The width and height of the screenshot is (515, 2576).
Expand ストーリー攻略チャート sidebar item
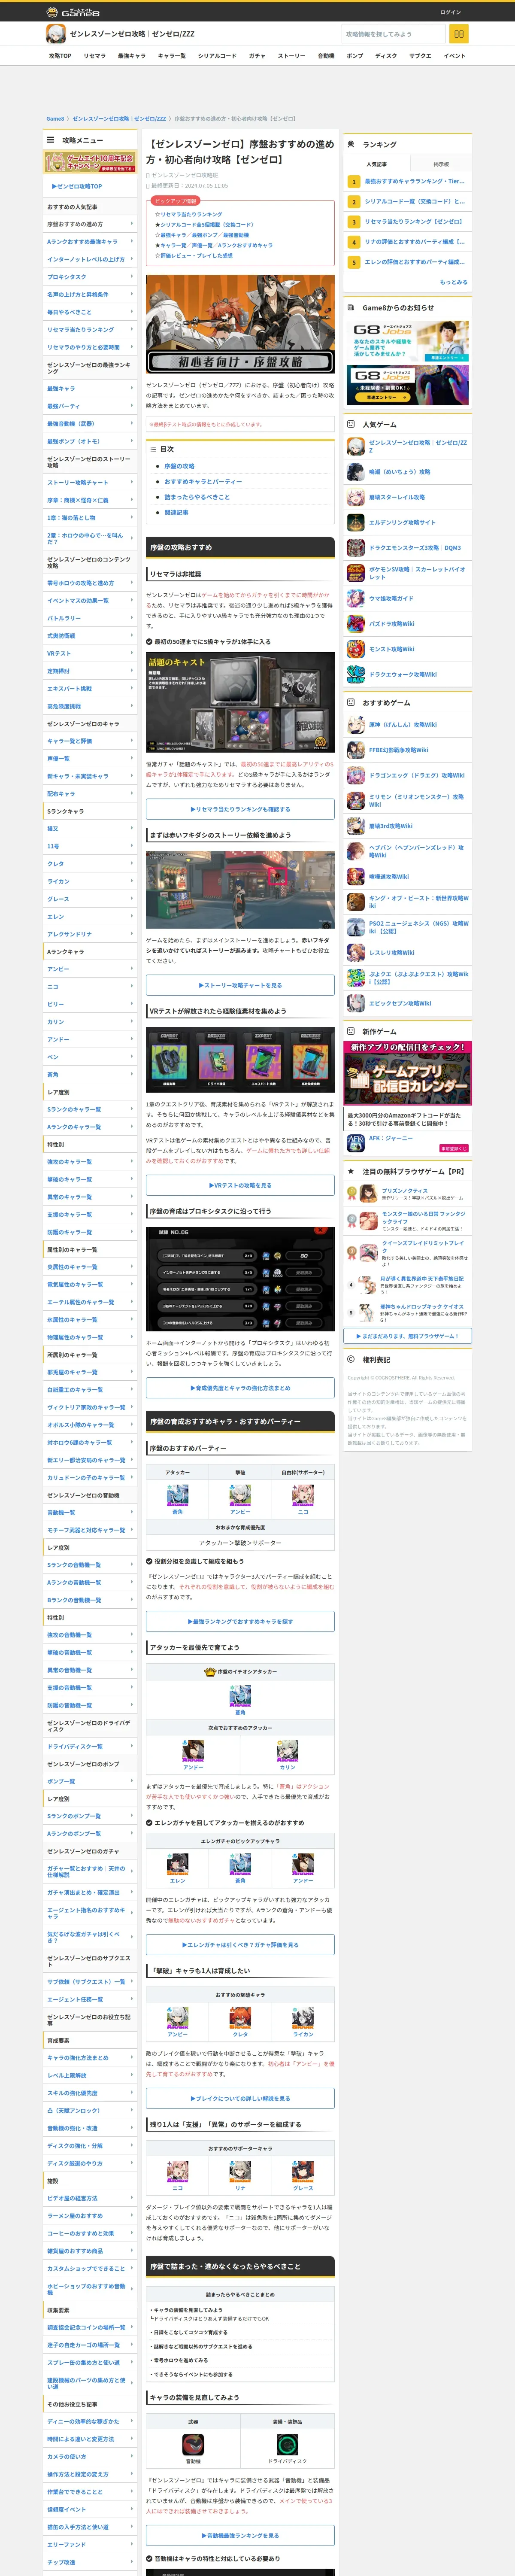coord(90,482)
